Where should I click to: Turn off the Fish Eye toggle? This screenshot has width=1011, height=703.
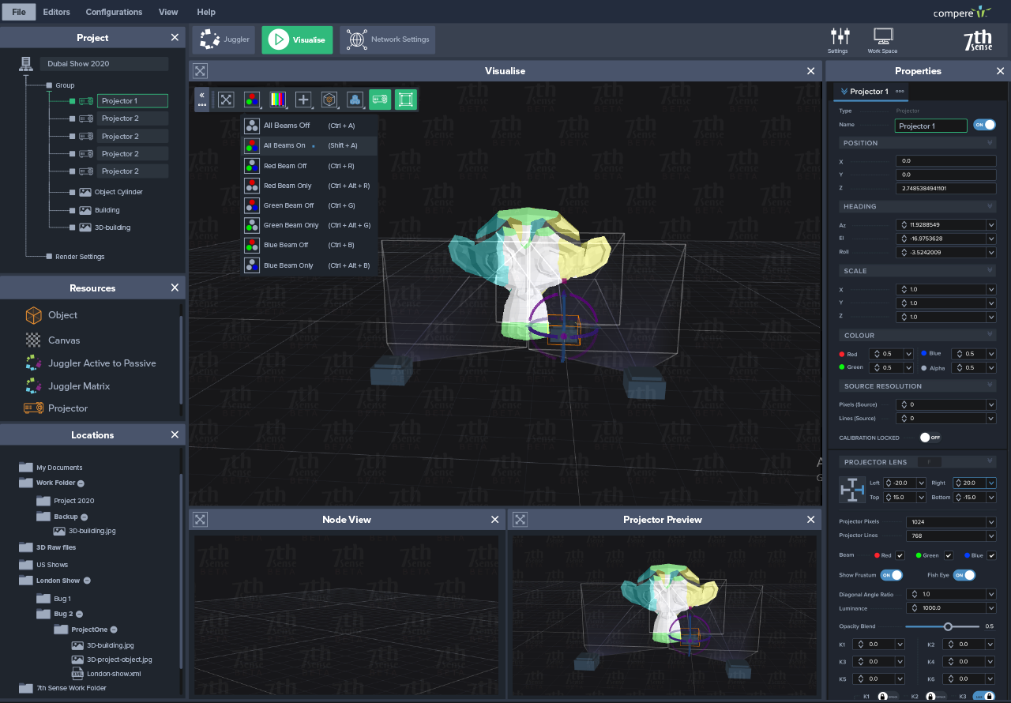pyautogui.click(x=964, y=575)
